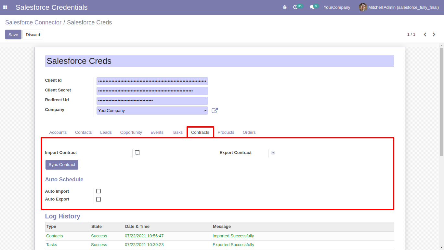Click Type column header in Log History
Viewport: 444px width, 250px height.
68,227
